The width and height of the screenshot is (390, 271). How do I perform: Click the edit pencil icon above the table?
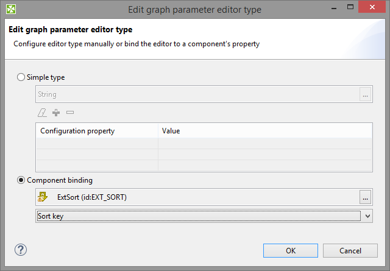(x=42, y=113)
